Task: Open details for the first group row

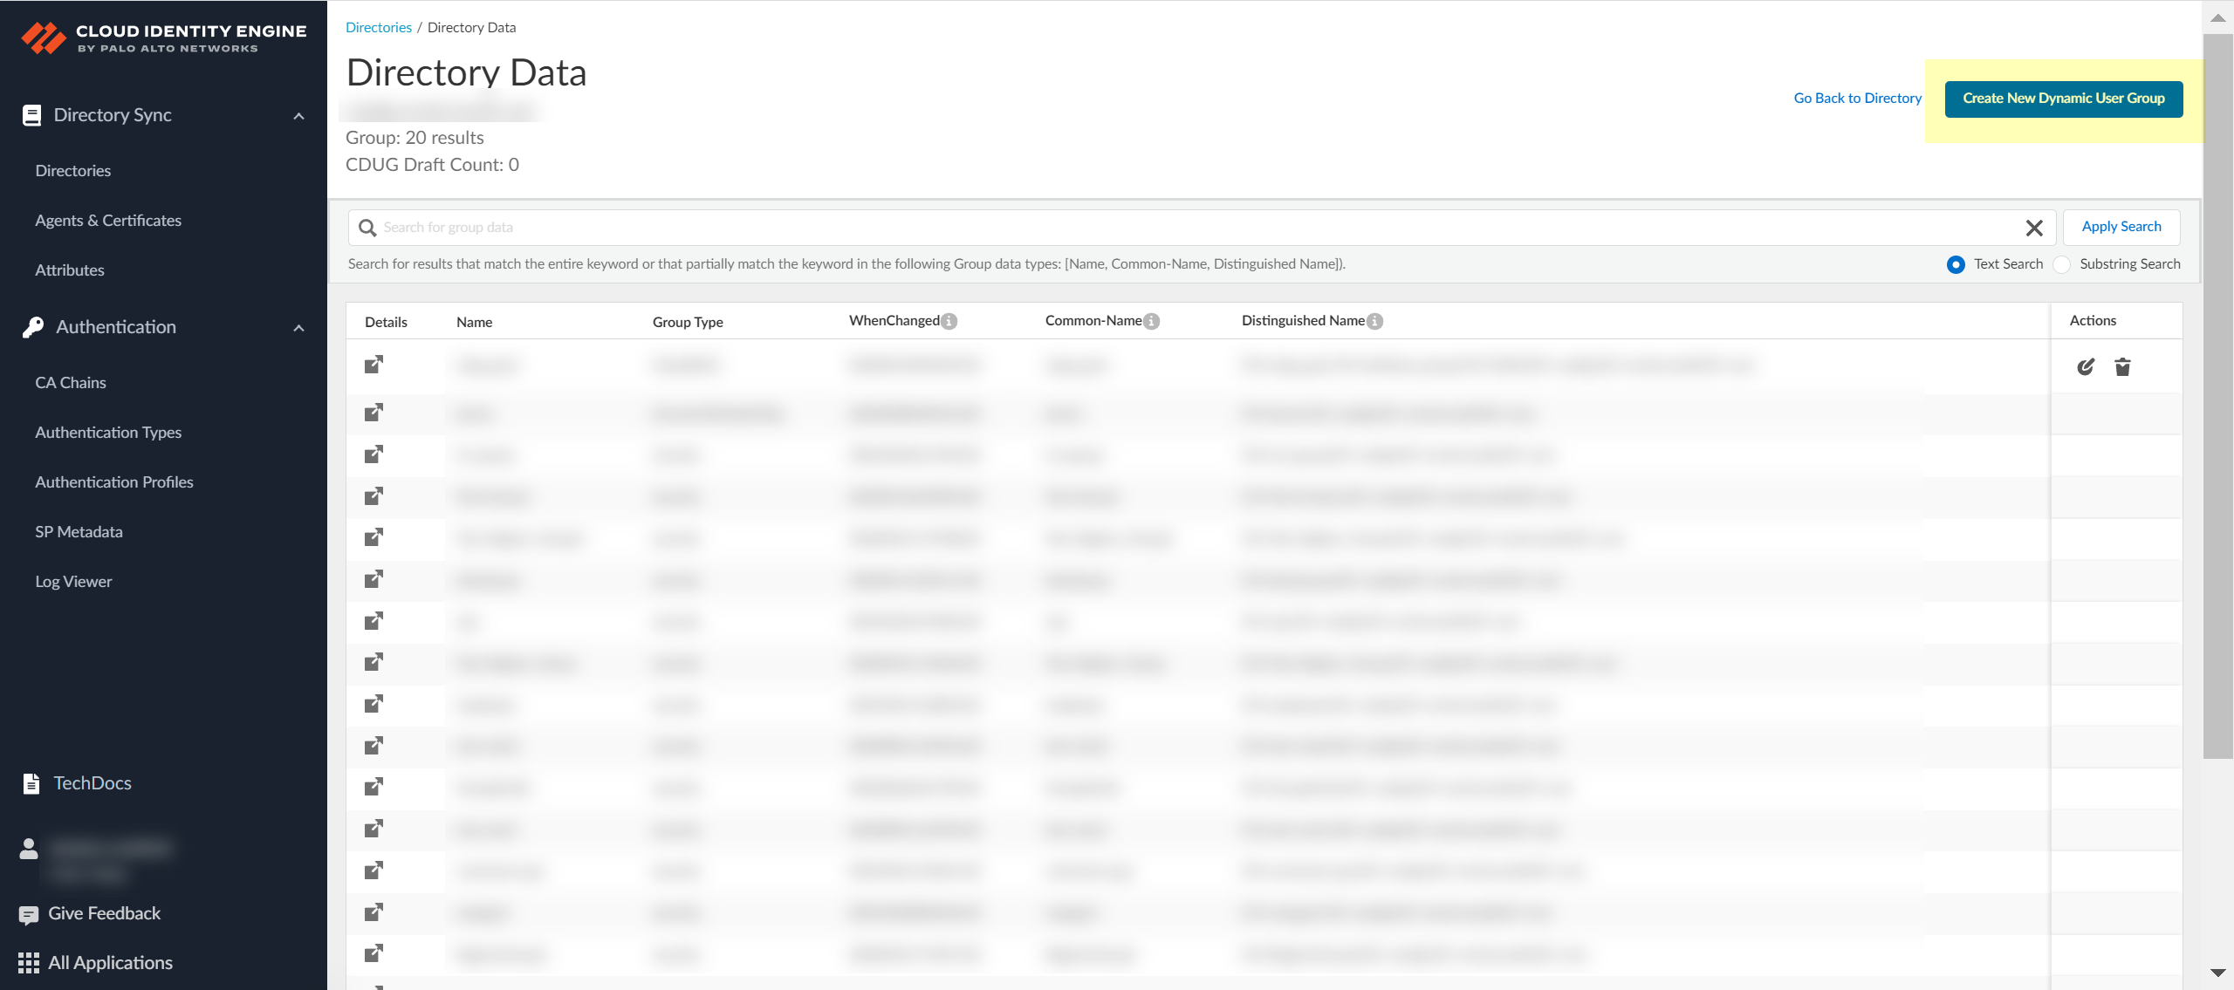Action: click(x=373, y=365)
